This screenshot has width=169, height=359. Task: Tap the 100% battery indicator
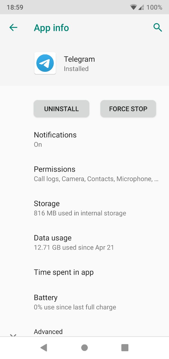154,7
